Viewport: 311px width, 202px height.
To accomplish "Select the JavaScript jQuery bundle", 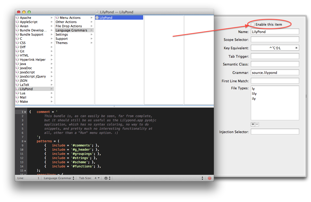I will (x=34, y=76).
